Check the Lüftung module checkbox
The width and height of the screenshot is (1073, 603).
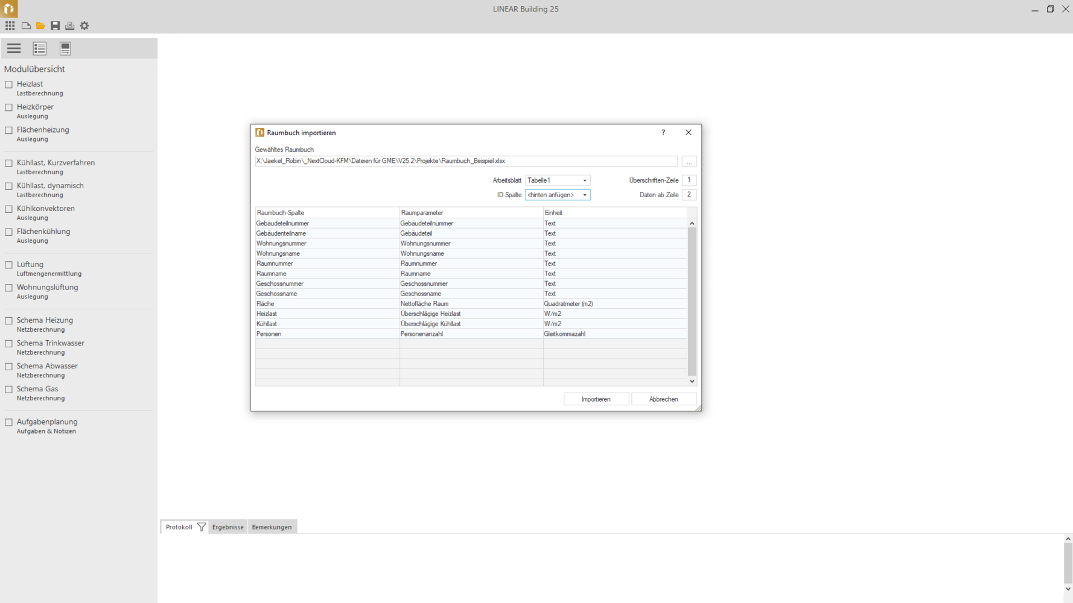[x=9, y=265]
